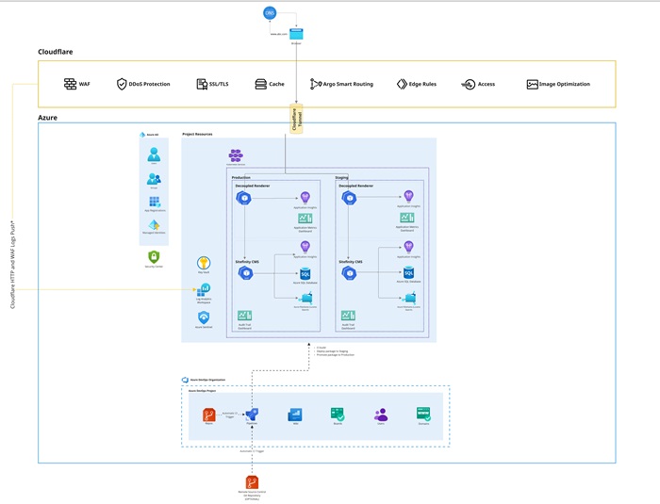Image resolution: width=660 pixels, height=504 pixels.
Task: Click the Argo Smart Routing icon
Action: (x=316, y=84)
